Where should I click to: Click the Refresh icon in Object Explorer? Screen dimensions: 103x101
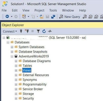click(x=44, y=31)
